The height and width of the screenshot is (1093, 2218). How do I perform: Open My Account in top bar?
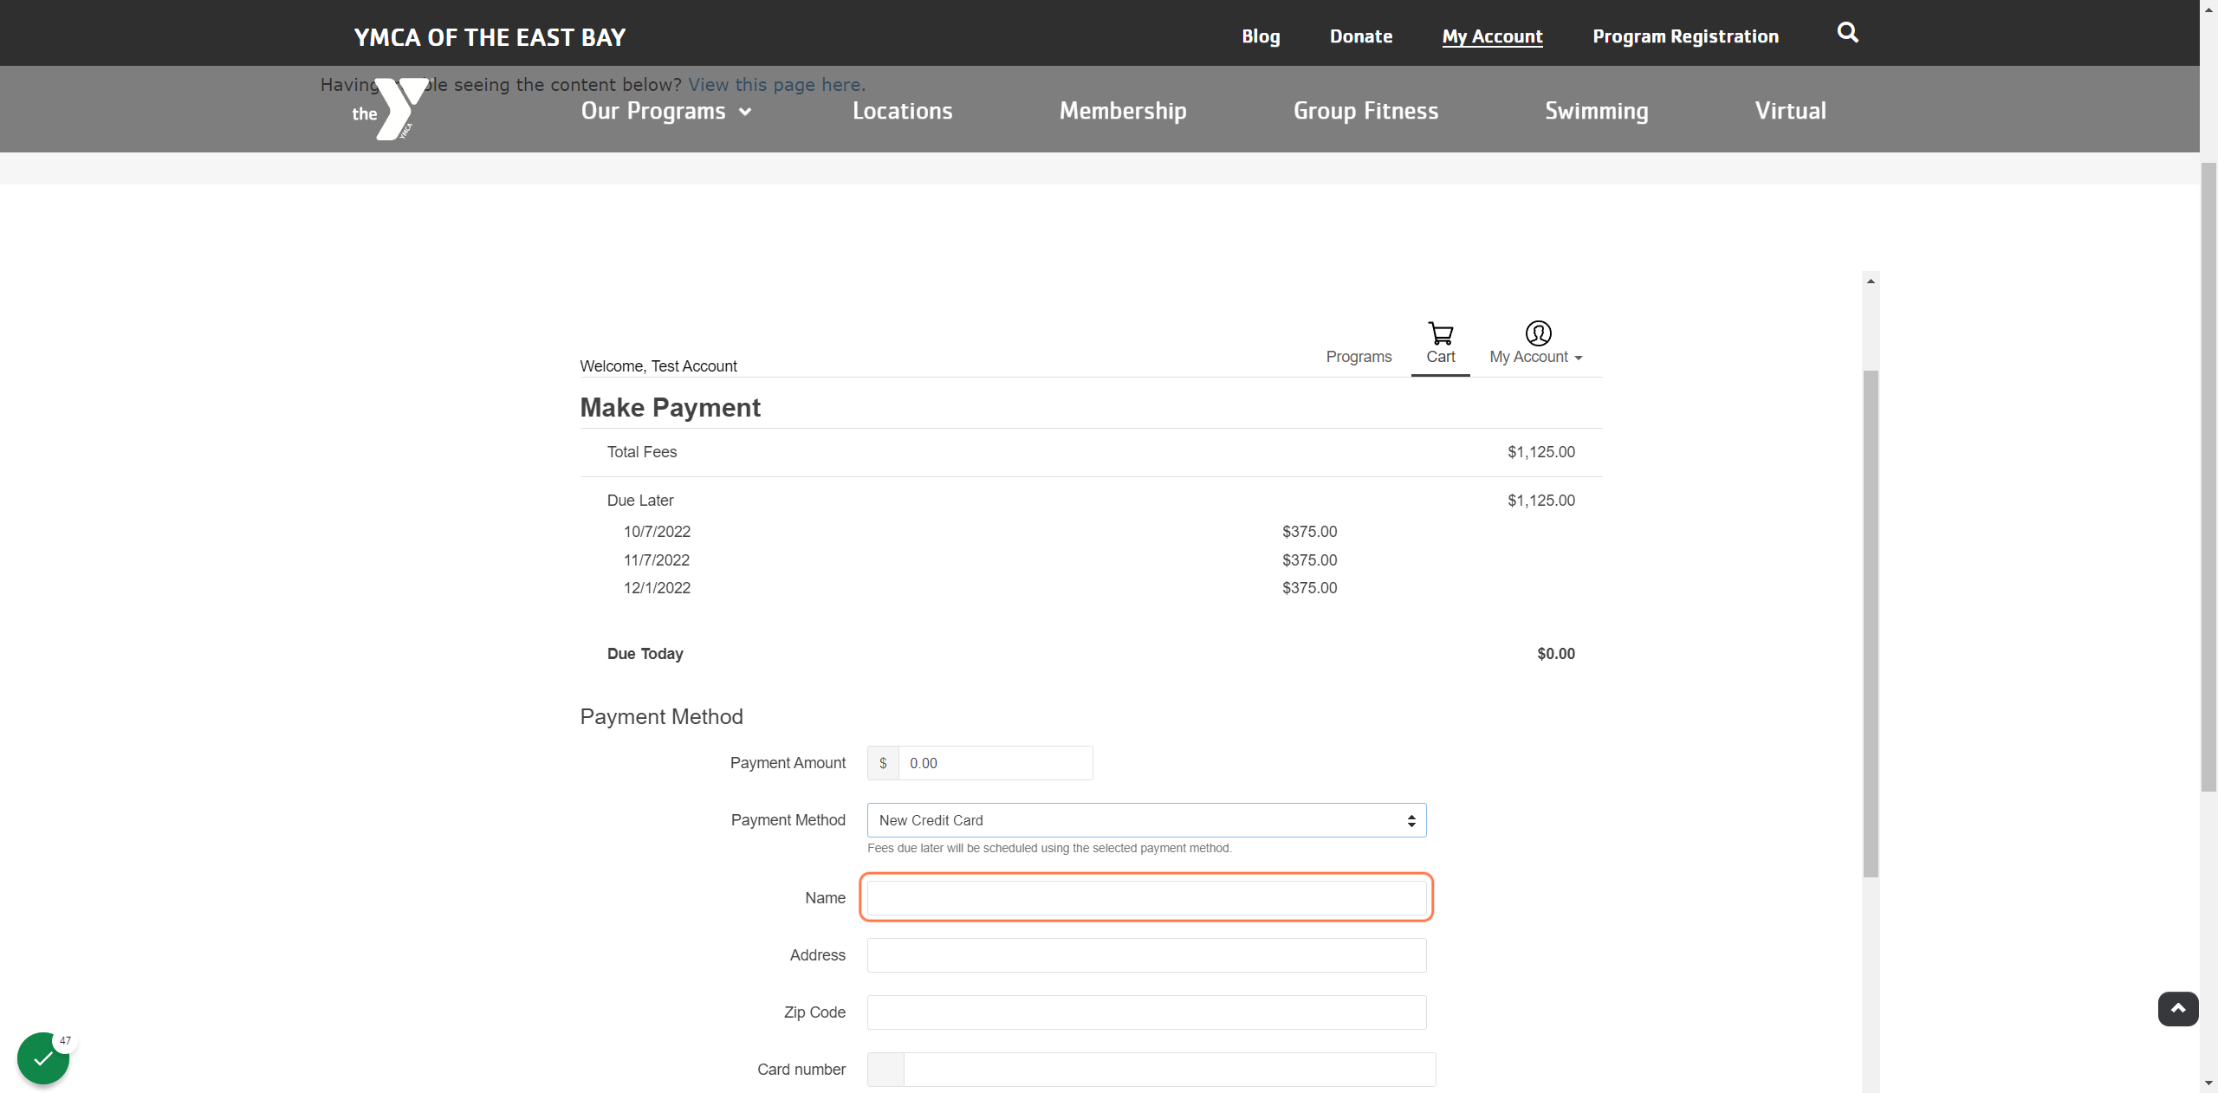tap(1492, 36)
